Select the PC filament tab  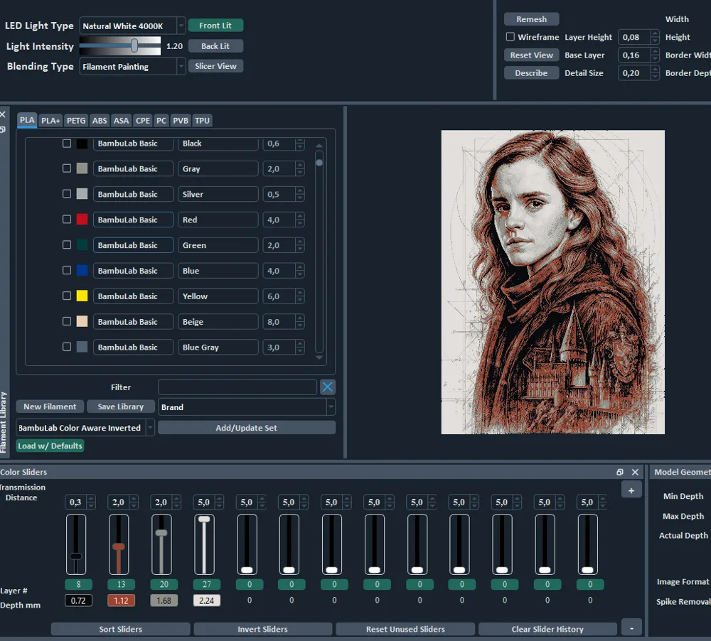[161, 121]
